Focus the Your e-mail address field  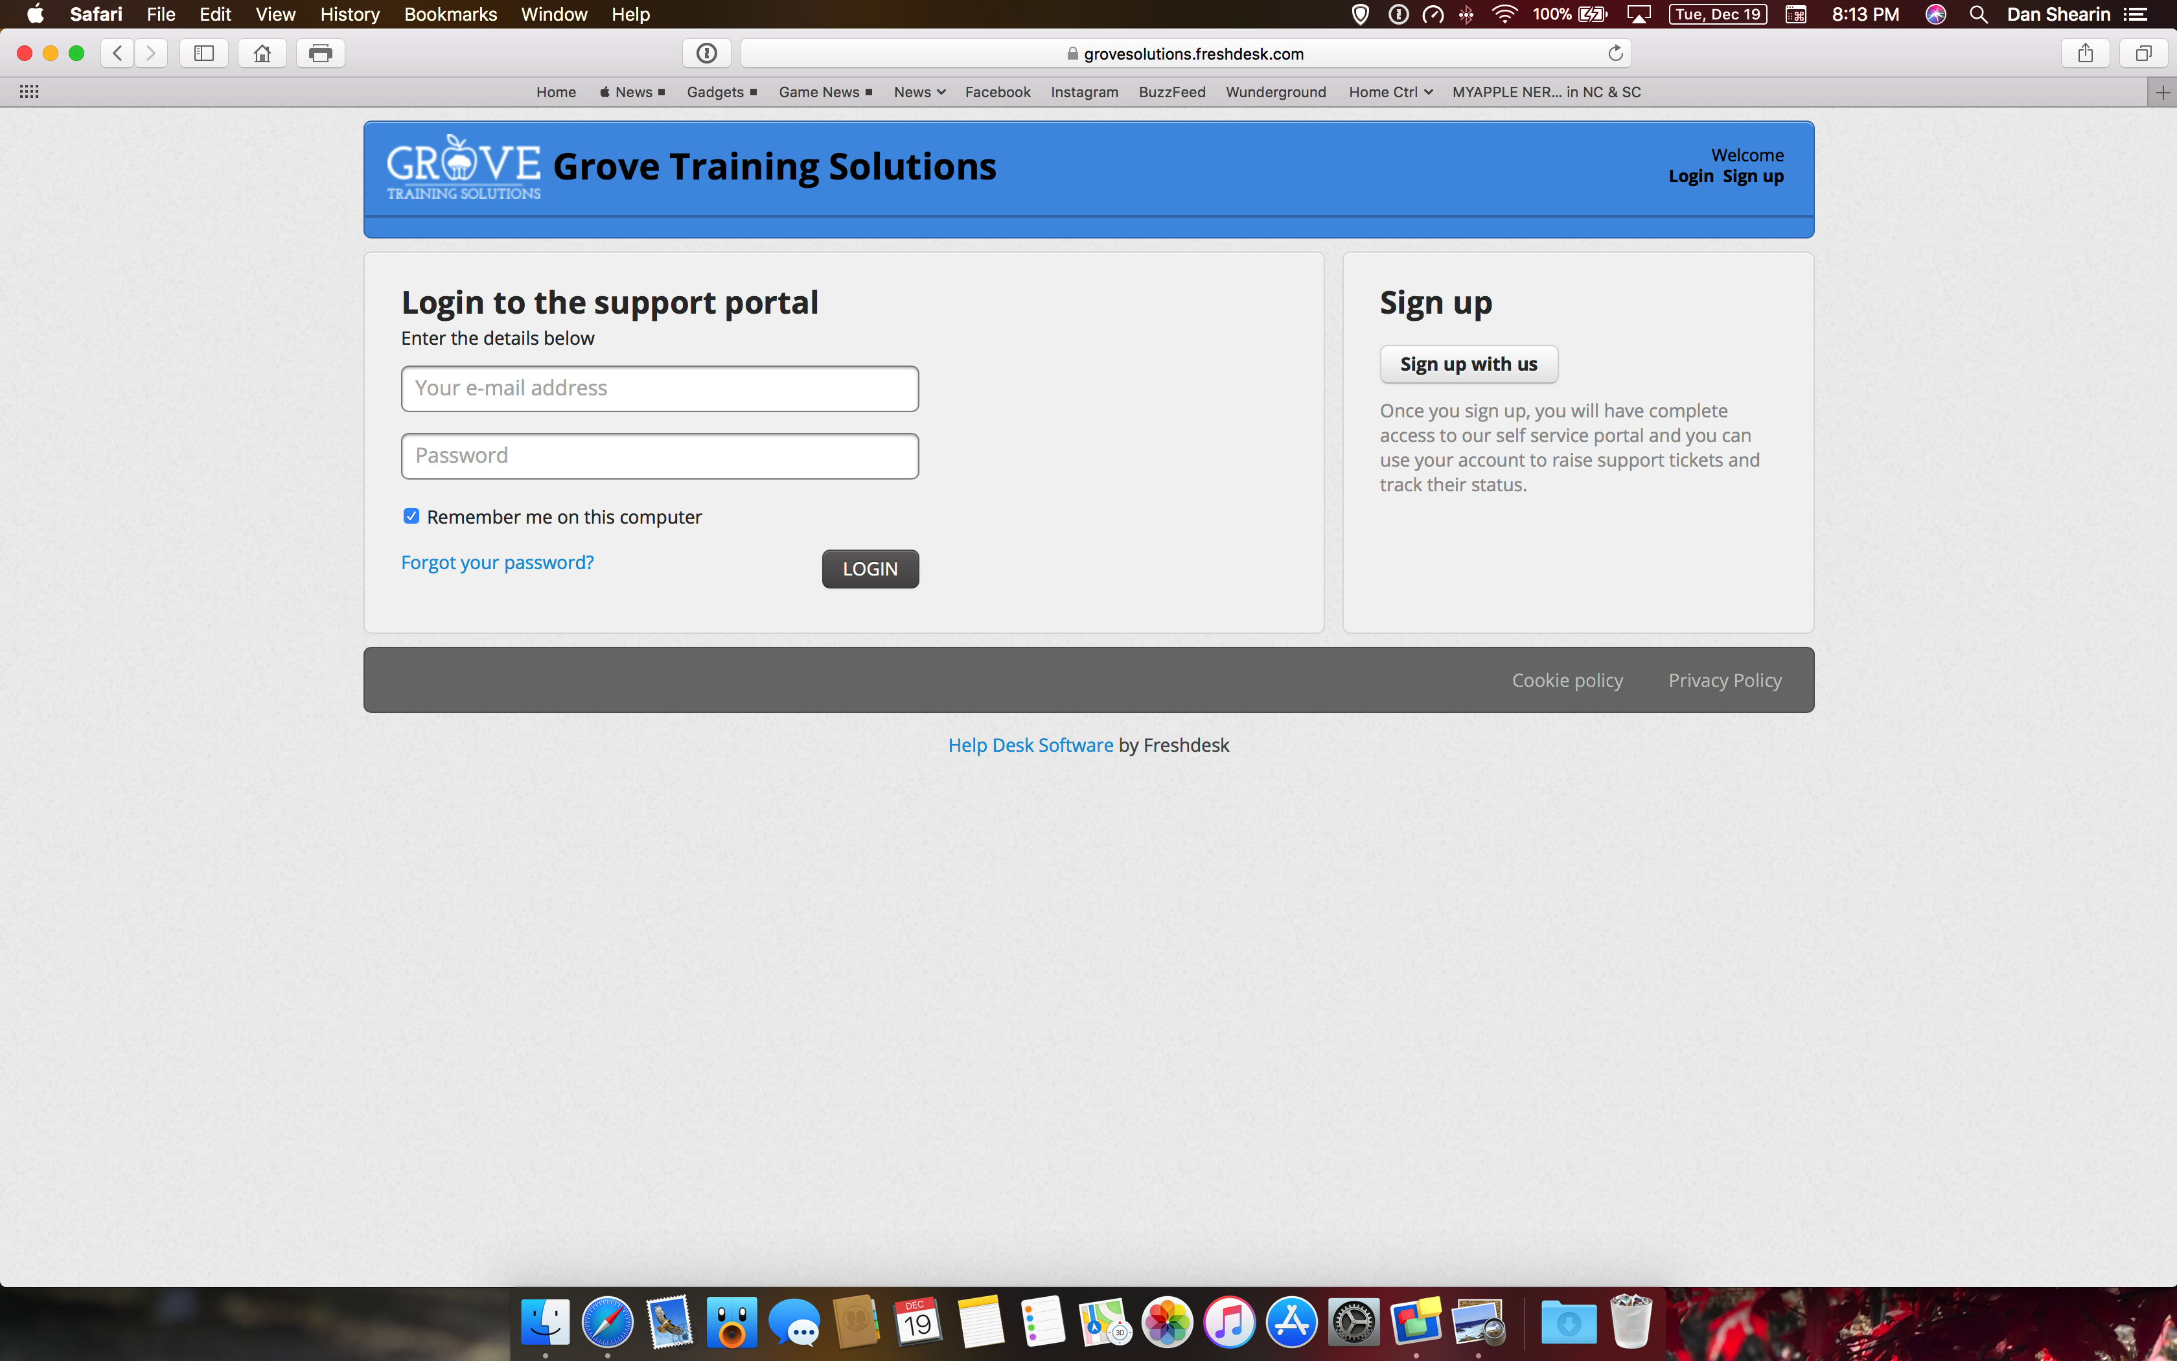[660, 389]
